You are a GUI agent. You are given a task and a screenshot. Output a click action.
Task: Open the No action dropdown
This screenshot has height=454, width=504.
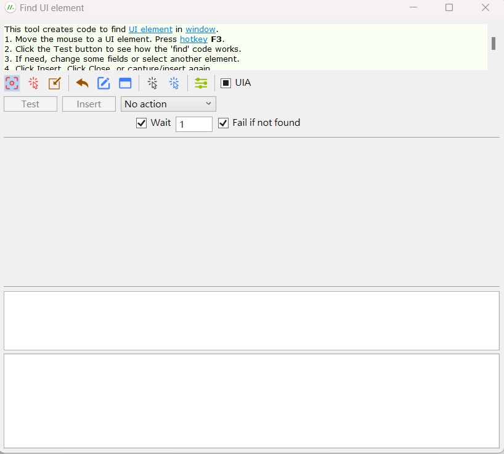[168, 104]
